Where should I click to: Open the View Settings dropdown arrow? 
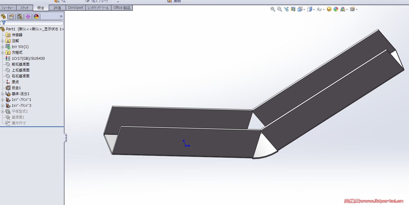click(357, 9)
